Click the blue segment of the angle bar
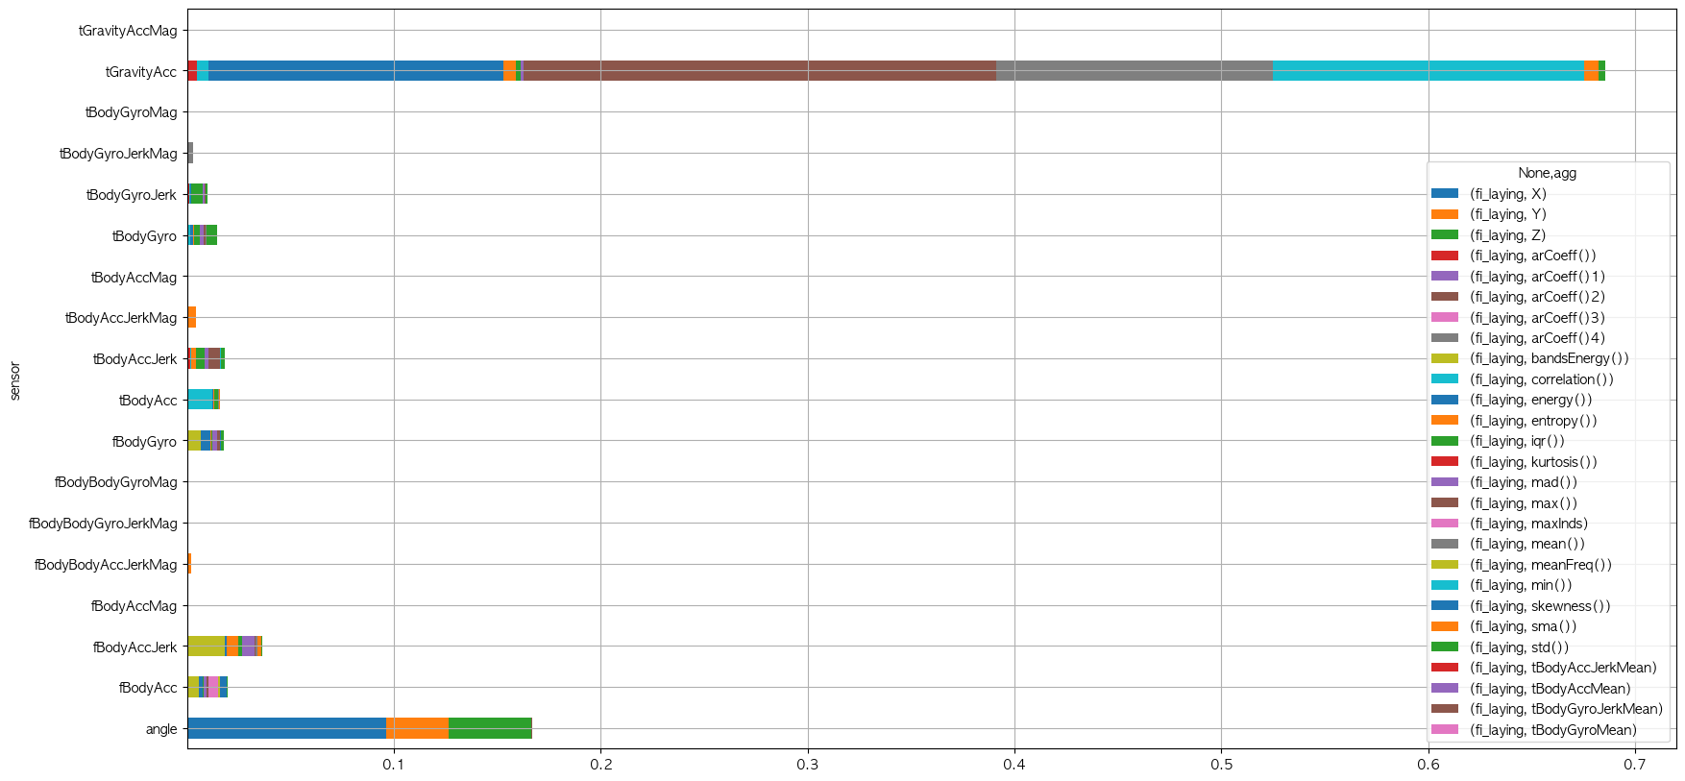Viewport: 1685px width, 781px height. pos(286,729)
